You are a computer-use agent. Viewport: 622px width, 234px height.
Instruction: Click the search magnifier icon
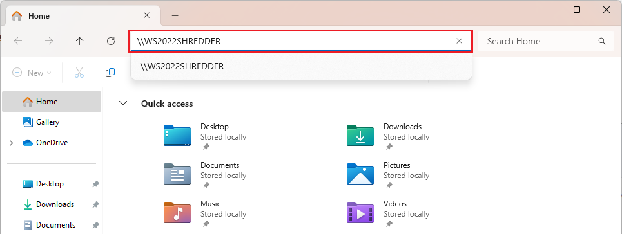[602, 41]
